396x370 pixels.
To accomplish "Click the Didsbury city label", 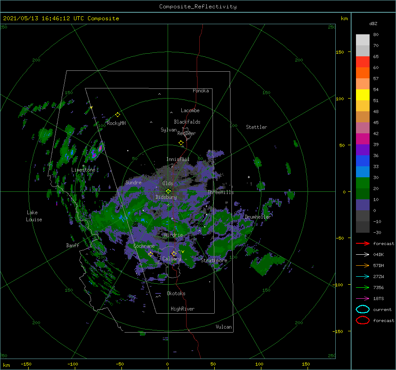I will pyautogui.click(x=166, y=197).
